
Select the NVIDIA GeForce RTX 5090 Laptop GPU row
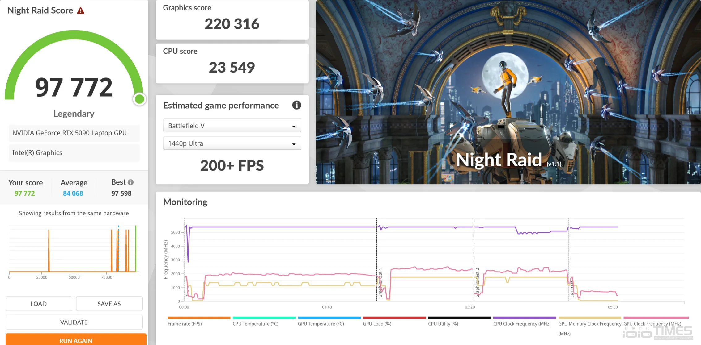coord(74,133)
